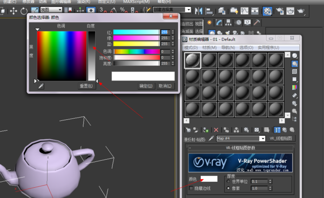Screen dimensions: 324x198
Task: Adjust the 世界单位 0.1 stepper
Action: (270, 181)
